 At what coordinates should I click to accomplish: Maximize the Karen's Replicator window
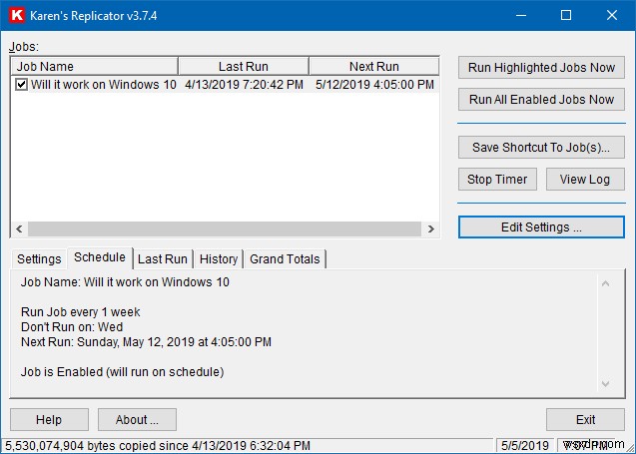coord(566,15)
